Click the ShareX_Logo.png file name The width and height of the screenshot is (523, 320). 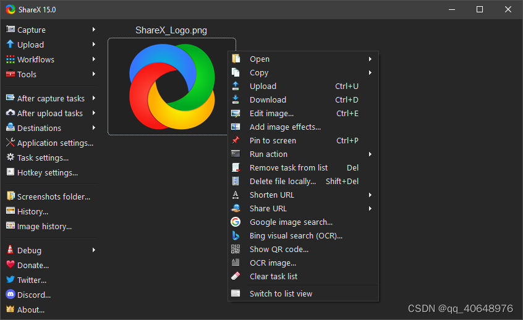[x=171, y=30]
